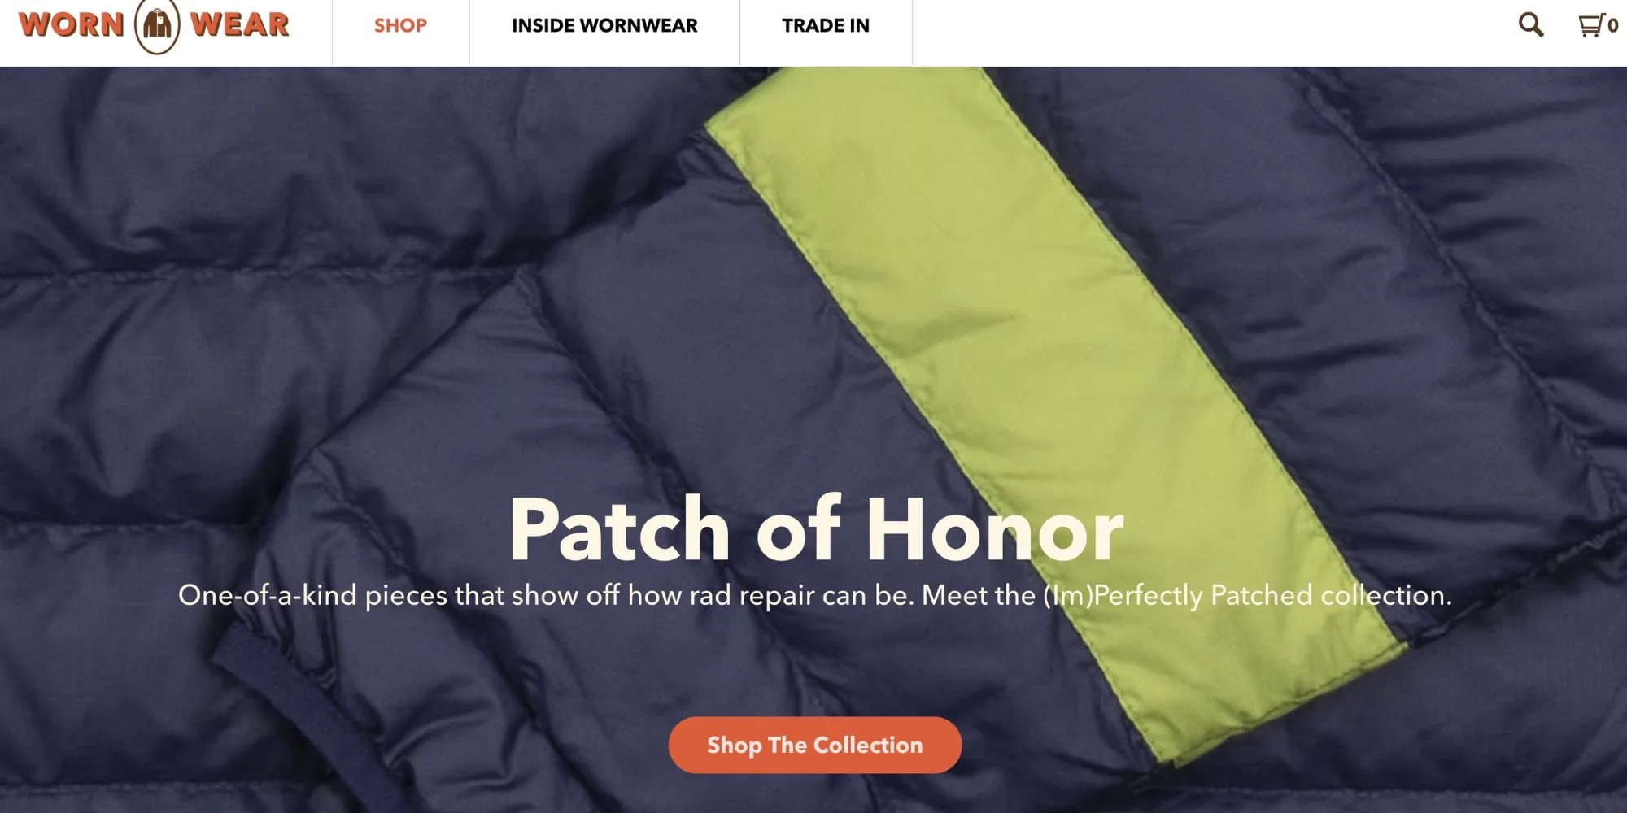Click the word Honor in the headline
The image size is (1627, 813).
pos(995,530)
